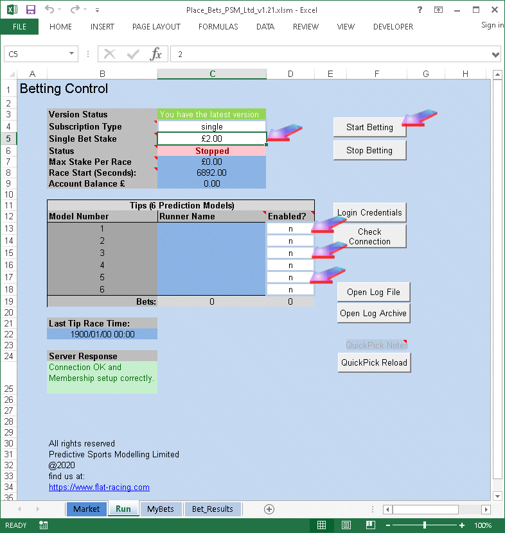505x533 pixels.
Task: Click the zoom slider handle
Action: point(425,525)
